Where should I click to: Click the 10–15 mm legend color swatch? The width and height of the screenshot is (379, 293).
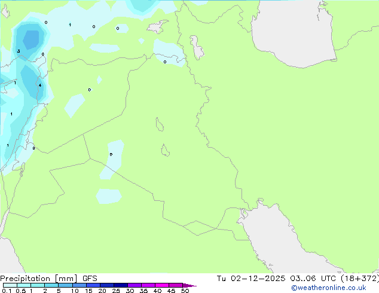[80, 285]
